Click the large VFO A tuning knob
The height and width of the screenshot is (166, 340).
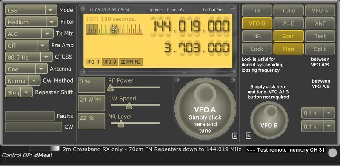click(205, 109)
